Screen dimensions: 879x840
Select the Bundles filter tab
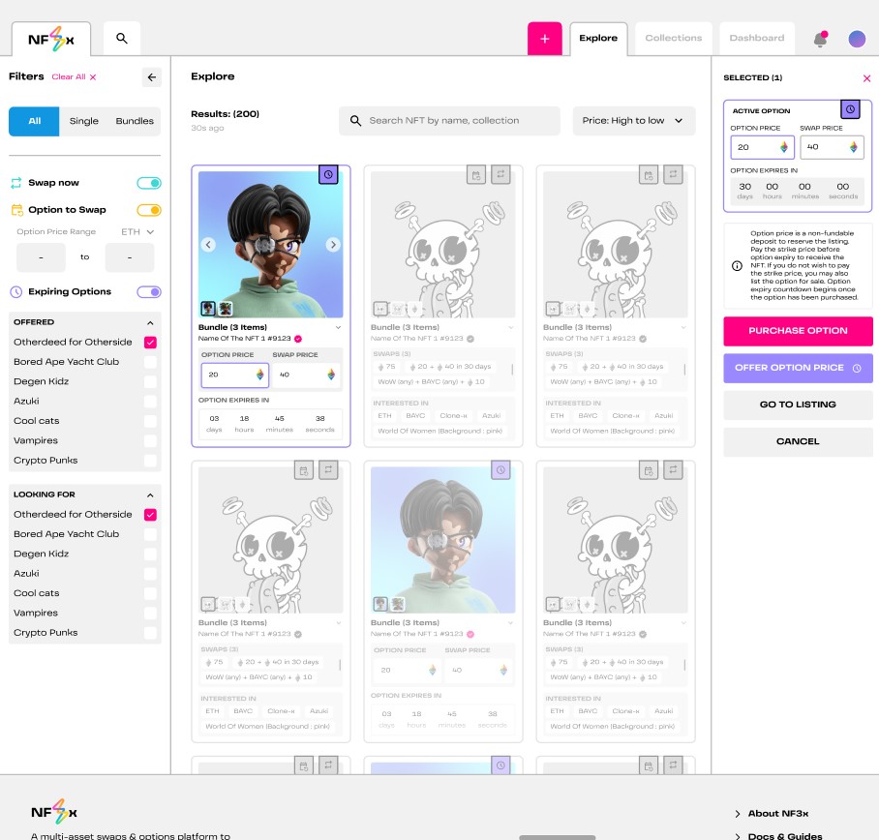coord(135,121)
